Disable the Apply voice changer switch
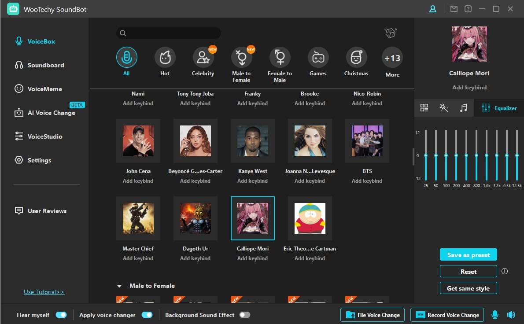524x324 pixels. pos(147,315)
